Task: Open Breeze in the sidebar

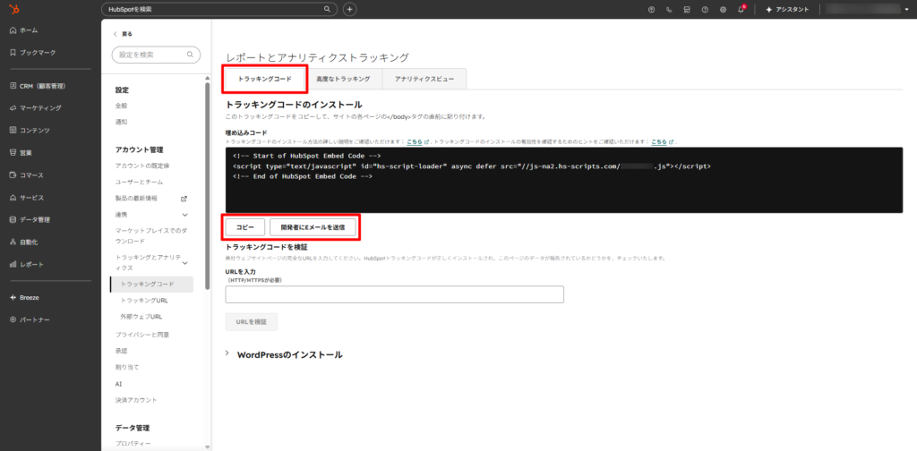Action: 24,297
